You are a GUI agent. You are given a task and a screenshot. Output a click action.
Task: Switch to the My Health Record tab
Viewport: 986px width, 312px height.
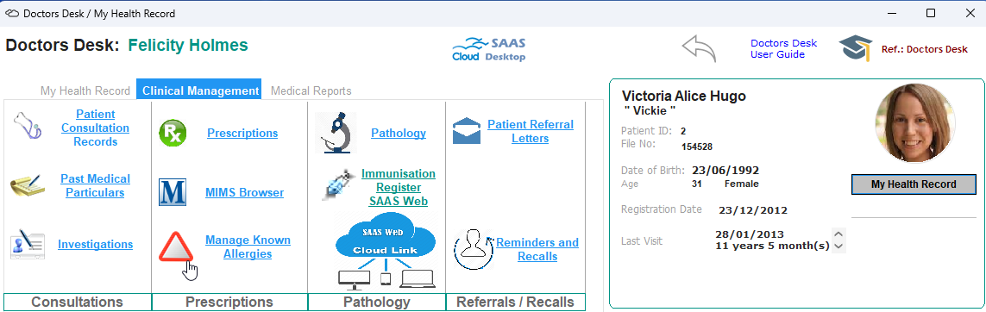(x=85, y=91)
